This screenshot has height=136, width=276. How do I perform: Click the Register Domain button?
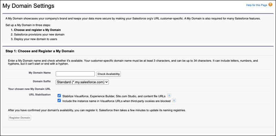[x=20, y=117]
